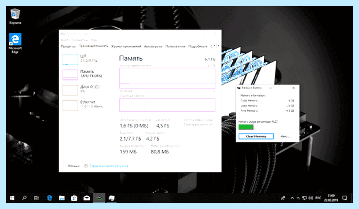The image size is (359, 209).
Task: Click Reduce Memory tray icon
Action: [298, 198]
